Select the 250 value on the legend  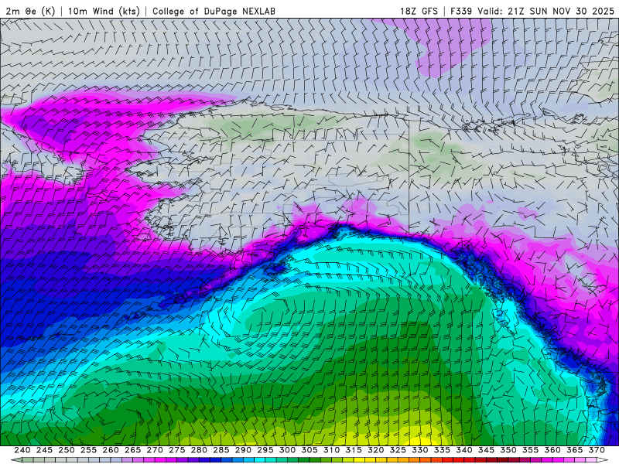pos(67,450)
